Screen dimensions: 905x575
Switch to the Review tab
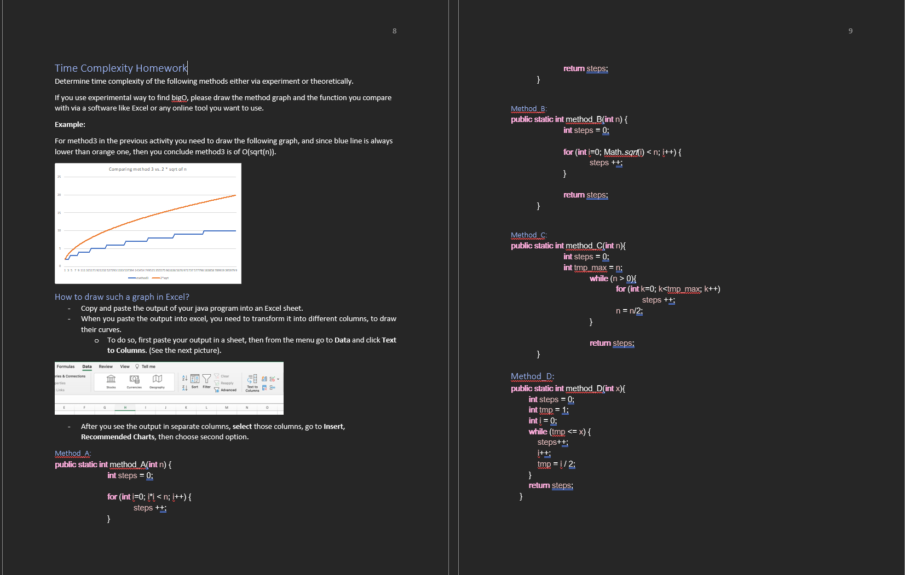[x=106, y=367]
